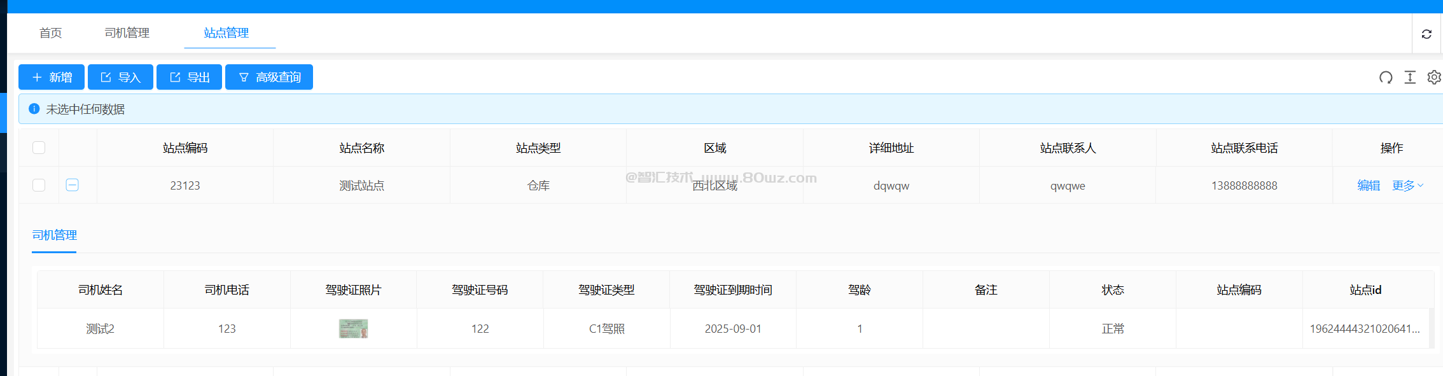The height and width of the screenshot is (376, 1443).
Task: Click the 备注 column header
Action: point(986,290)
